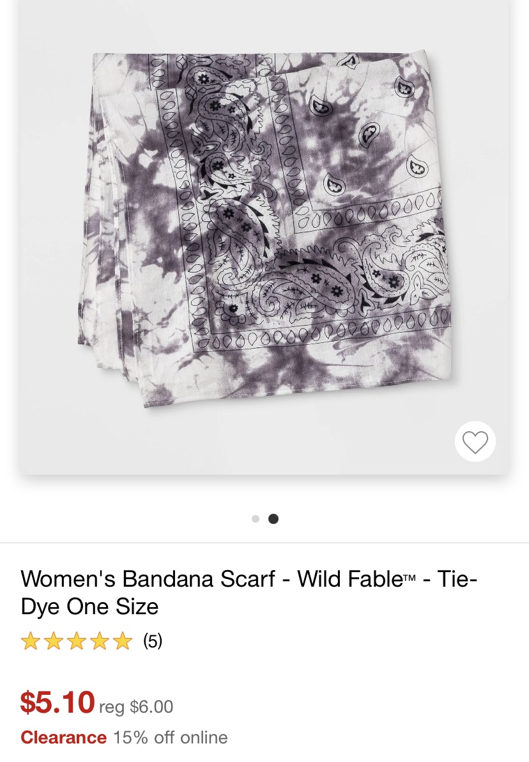Click the third rating star

pos(76,641)
